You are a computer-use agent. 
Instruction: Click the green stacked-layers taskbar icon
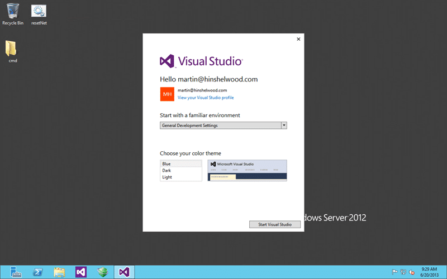point(103,272)
